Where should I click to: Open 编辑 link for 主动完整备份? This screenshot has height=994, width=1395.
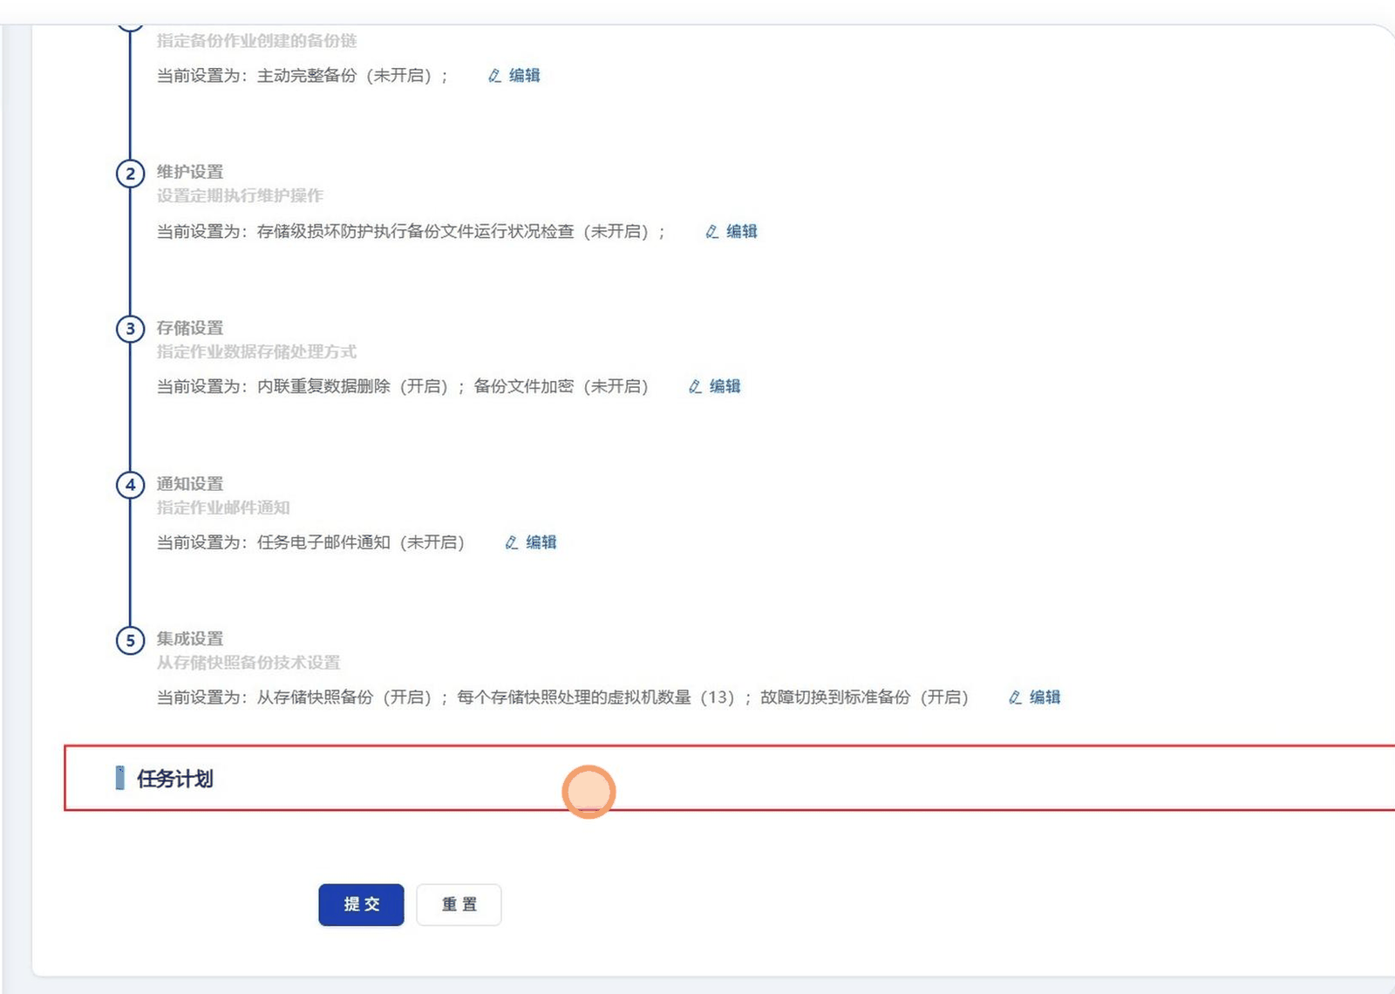point(525,76)
